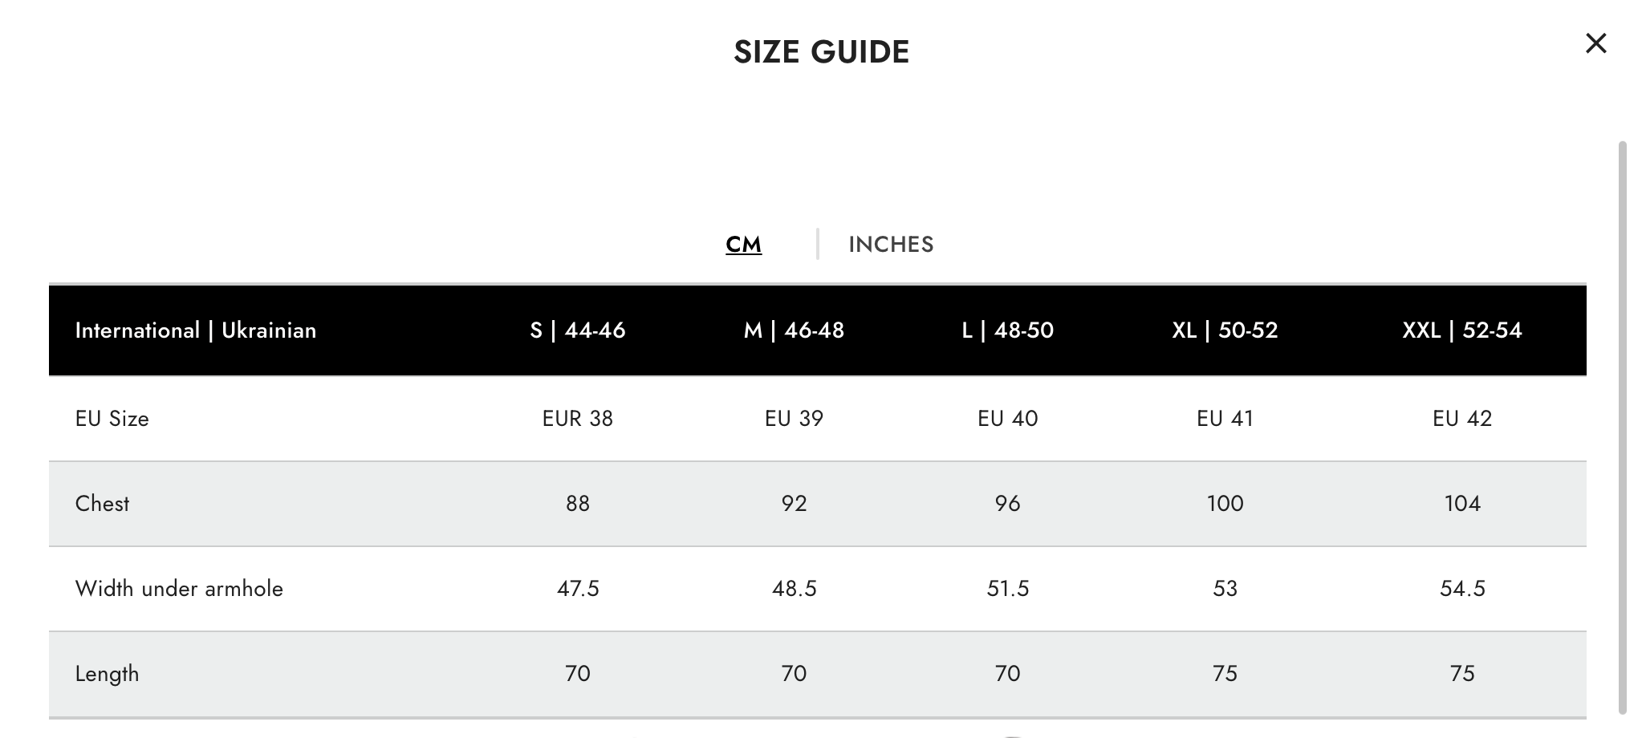Close the size guide with the X icon
This screenshot has width=1642, height=738.
1596,43
